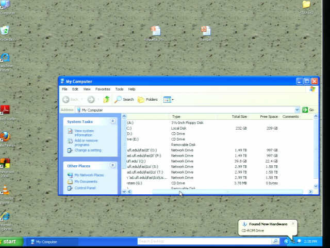The image size is (330, 248).
Task: Sort by the Type column header
Action: coord(176,117)
